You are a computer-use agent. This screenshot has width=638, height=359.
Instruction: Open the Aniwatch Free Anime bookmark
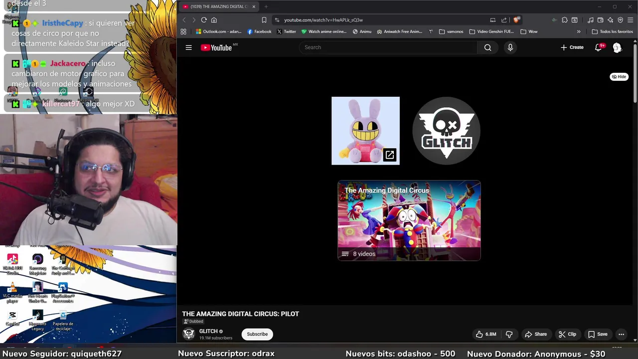(400, 31)
